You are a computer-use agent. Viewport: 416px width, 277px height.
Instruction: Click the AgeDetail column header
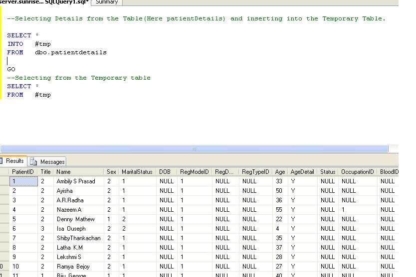click(x=302, y=172)
